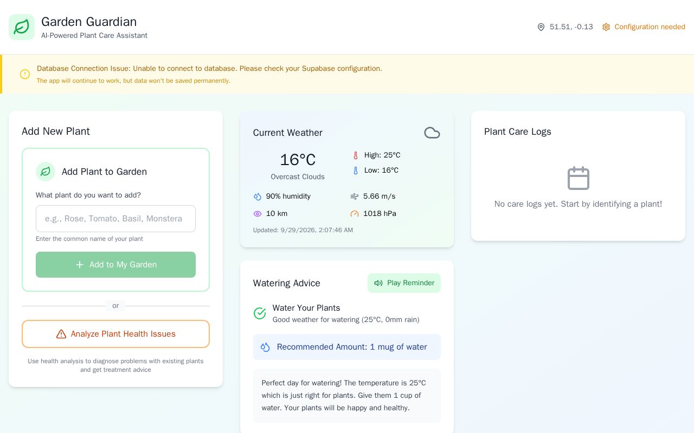Click the configuration gear icon
The width and height of the screenshot is (694, 433).
coord(606,27)
